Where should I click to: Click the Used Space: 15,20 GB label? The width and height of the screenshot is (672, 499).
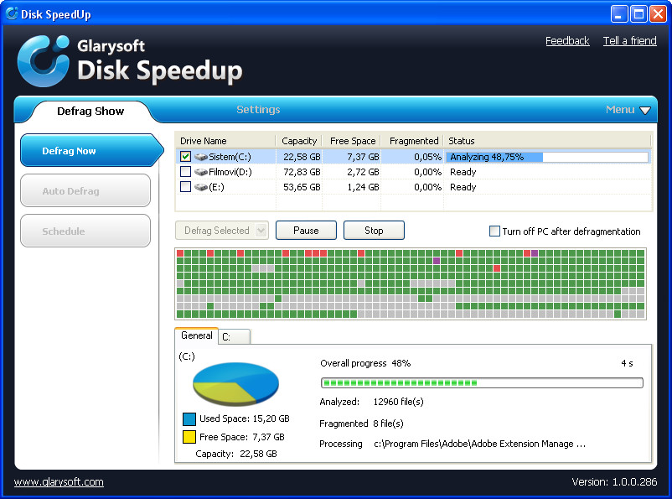pos(245,418)
